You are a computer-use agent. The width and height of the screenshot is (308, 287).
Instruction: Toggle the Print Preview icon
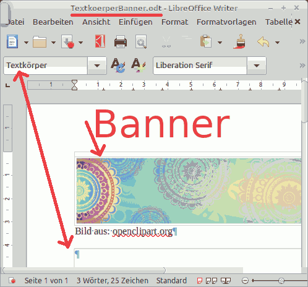coord(141,42)
